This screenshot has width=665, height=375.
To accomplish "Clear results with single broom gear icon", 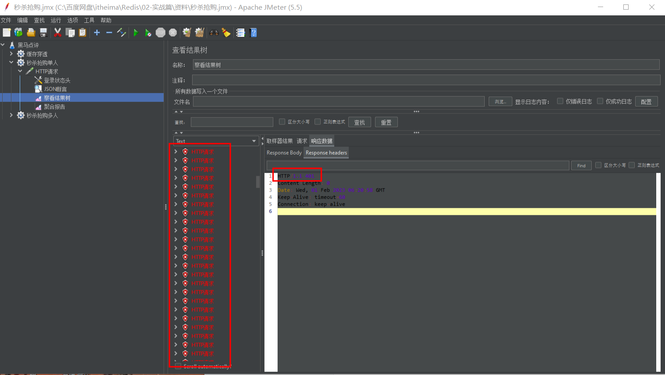I will (x=187, y=32).
